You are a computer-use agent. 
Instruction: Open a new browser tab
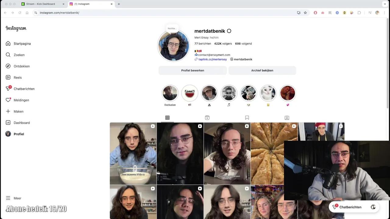(119, 4)
